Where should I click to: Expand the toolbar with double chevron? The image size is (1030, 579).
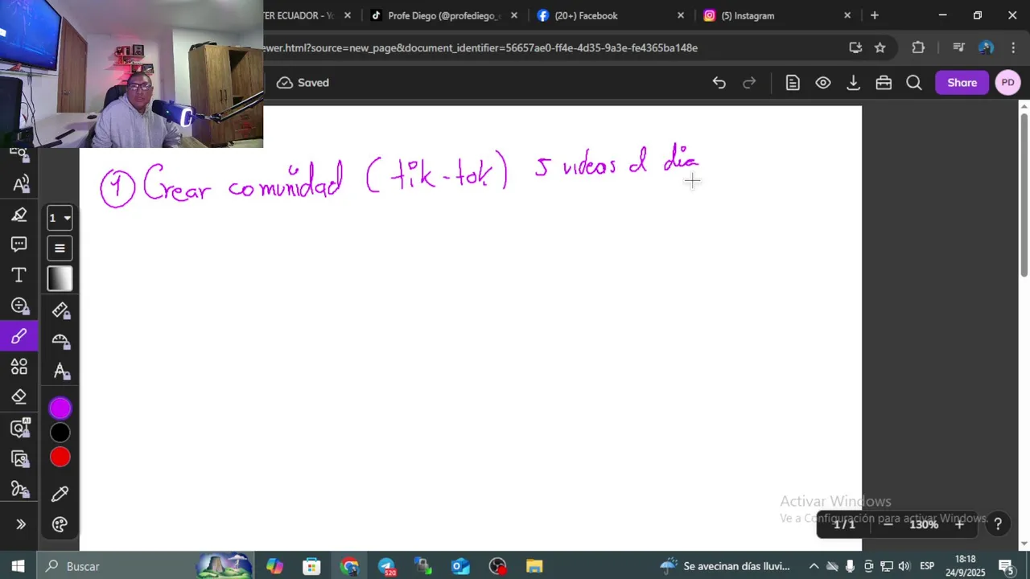pyautogui.click(x=21, y=524)
